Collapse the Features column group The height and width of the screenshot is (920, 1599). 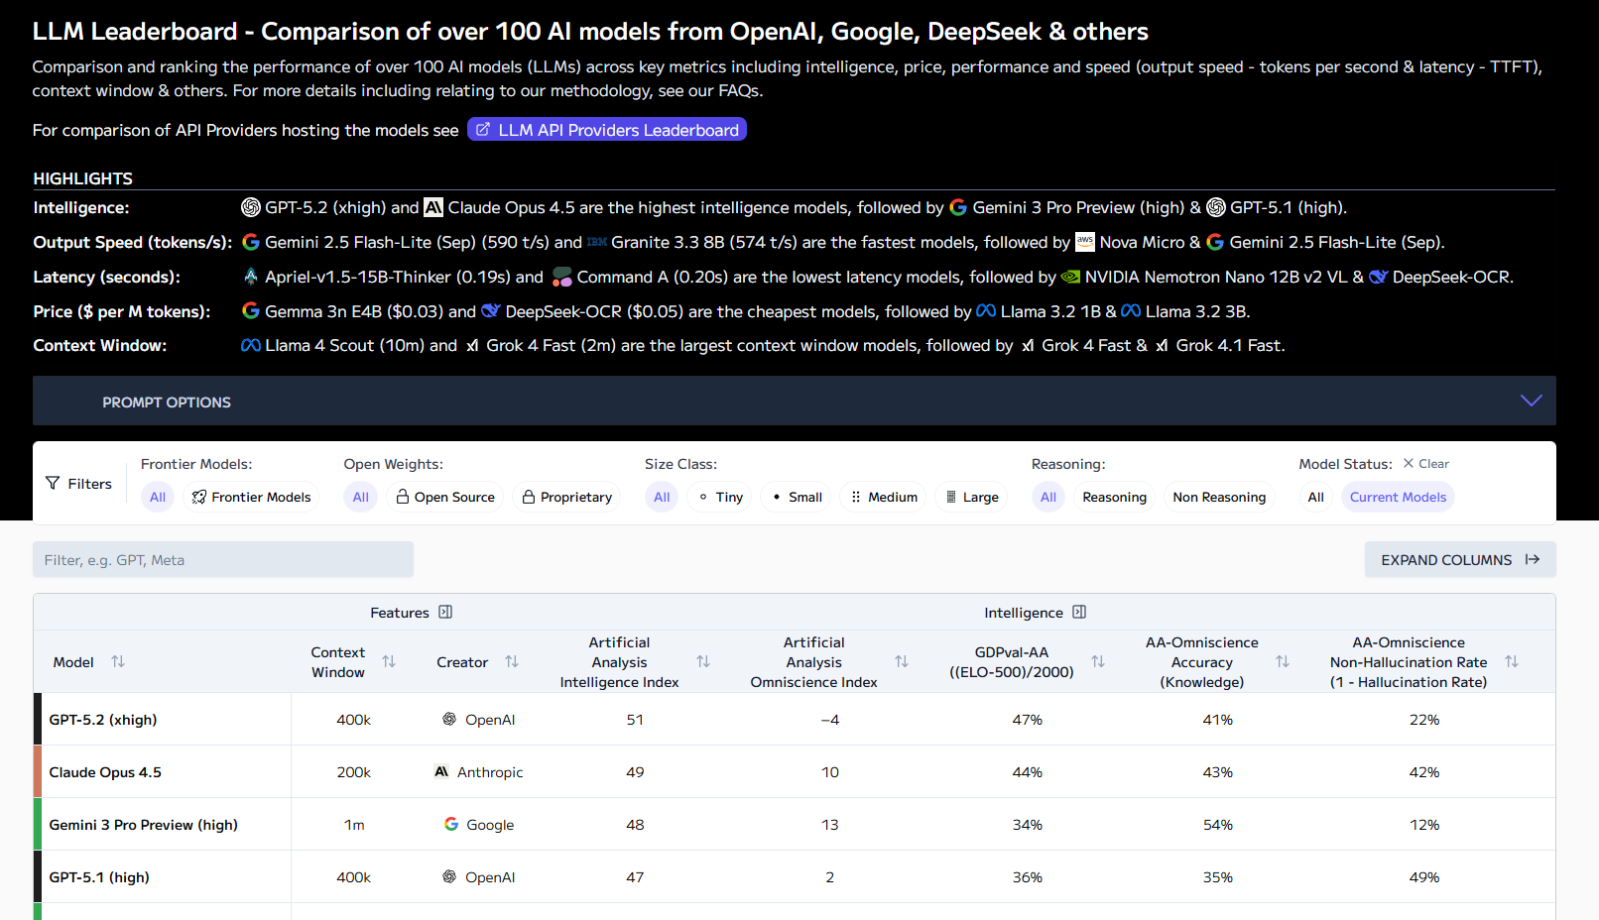coord(445,613)
